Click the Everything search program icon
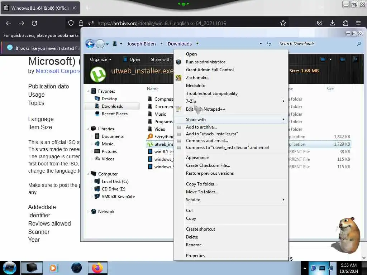The height and width of the screenshot is (275, 367). click(x=150, y=136)
